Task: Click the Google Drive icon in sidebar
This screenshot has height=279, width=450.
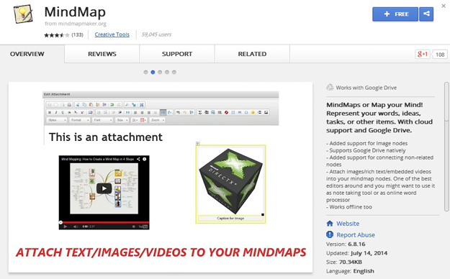Action: (x=330, y=87)
